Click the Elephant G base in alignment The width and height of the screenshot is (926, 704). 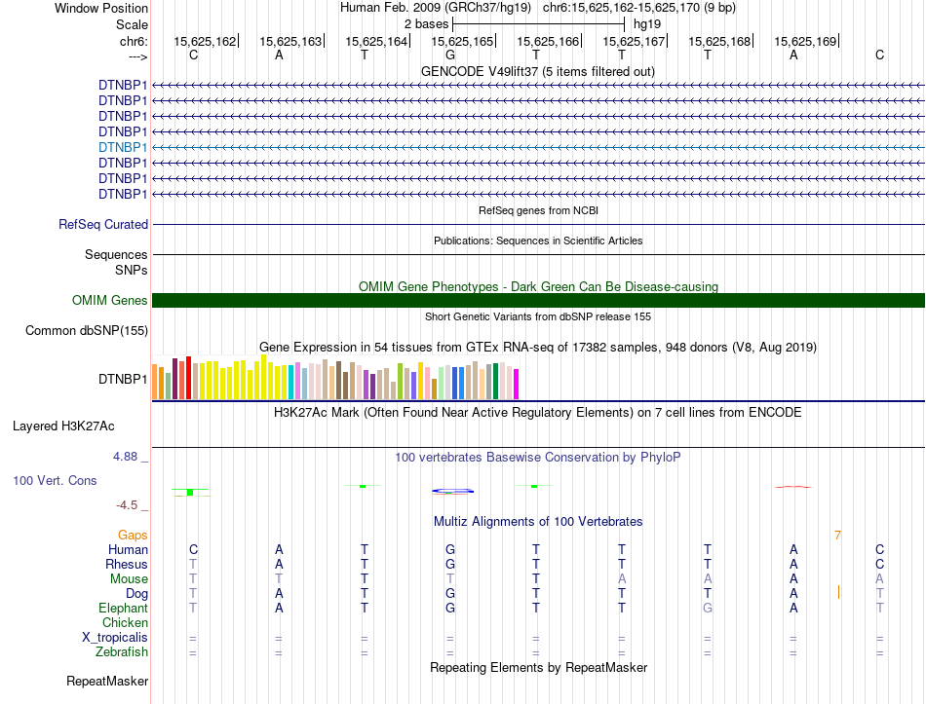tap(708, 608)
